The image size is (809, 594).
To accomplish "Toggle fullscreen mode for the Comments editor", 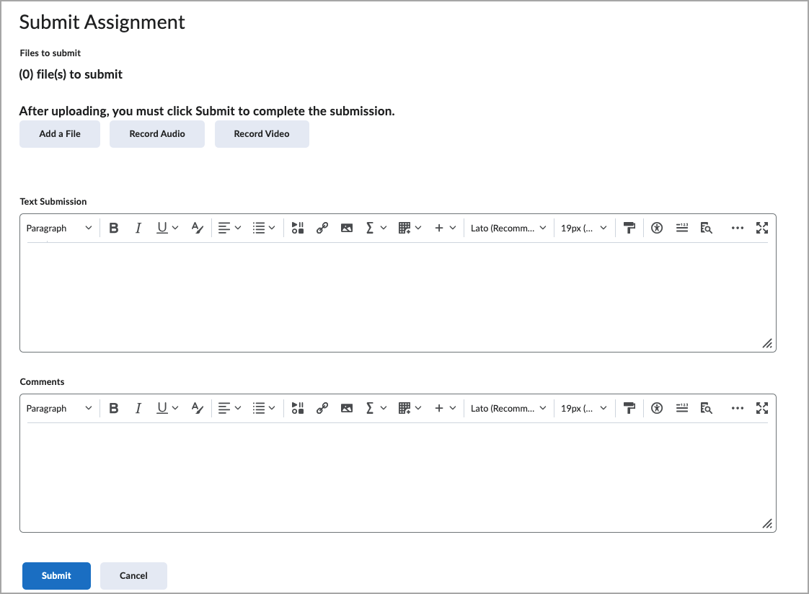I will coord(762,408).
